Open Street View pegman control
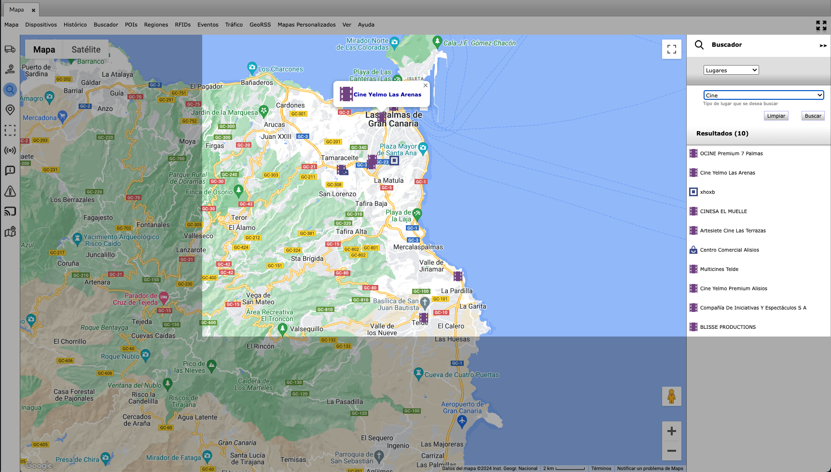 pyautogui.click(x=671, y=396)
